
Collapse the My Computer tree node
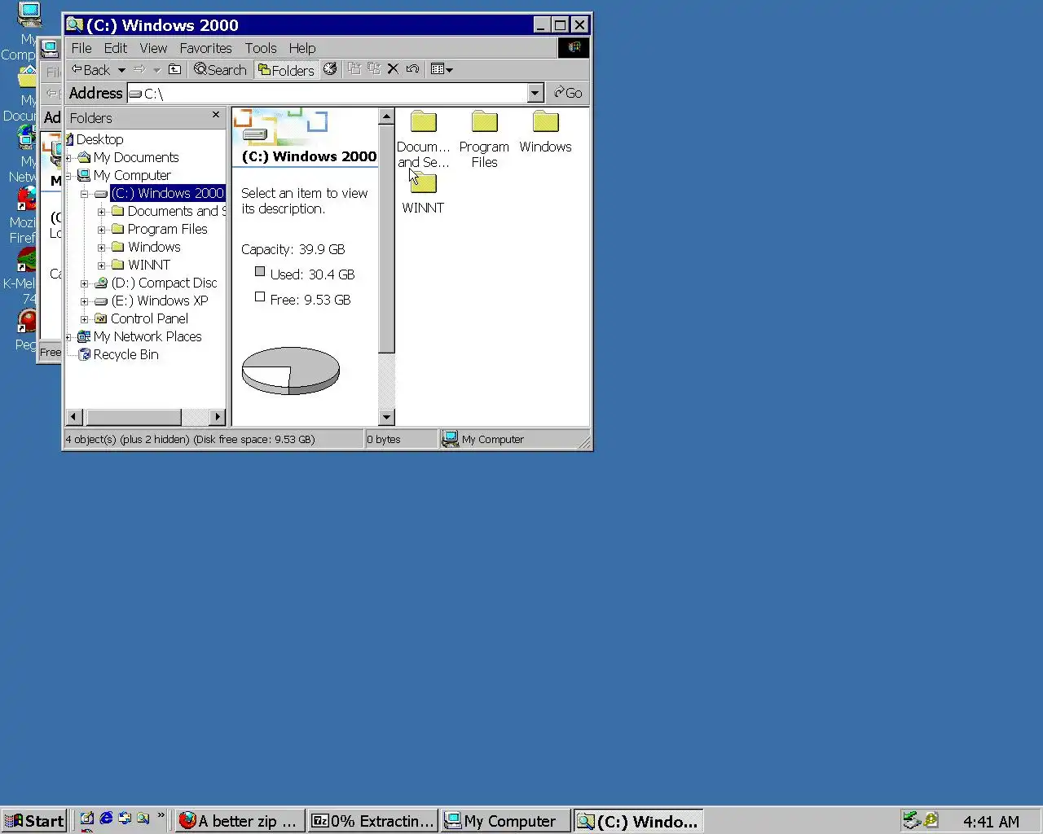[x=68, y=176]
